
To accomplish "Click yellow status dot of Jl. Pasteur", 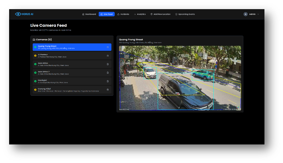I will point(35,56).
